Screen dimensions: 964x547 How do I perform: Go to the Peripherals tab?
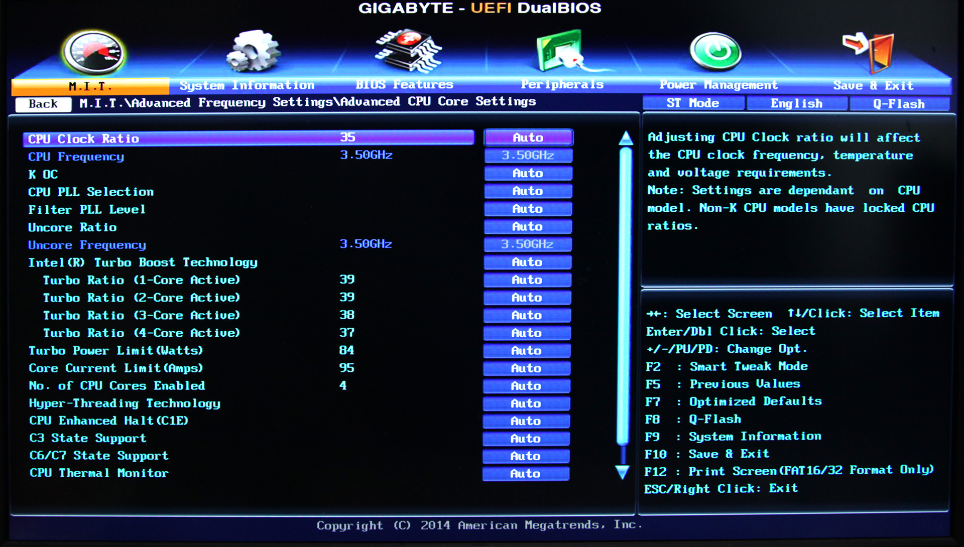click(x=562, y=84)
